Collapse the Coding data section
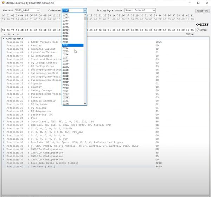Viewport: 211px width, 197px height. click(4, 38)
